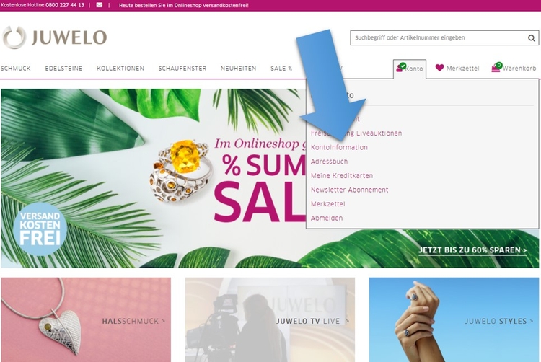The image size is (541, 362).
Task: Click the Versandkostenfrei round badge
Action: click(x=40, y=229)
